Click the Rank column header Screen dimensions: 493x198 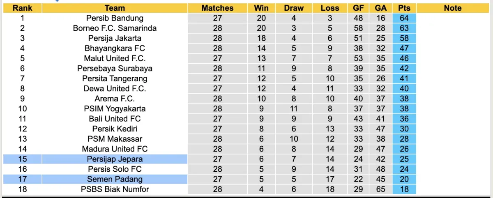click(x=22, y=8)
